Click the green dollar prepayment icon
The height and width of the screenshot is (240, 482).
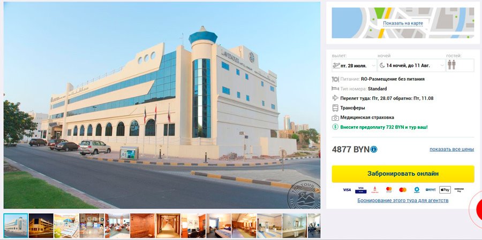click(x=335, y=127)
